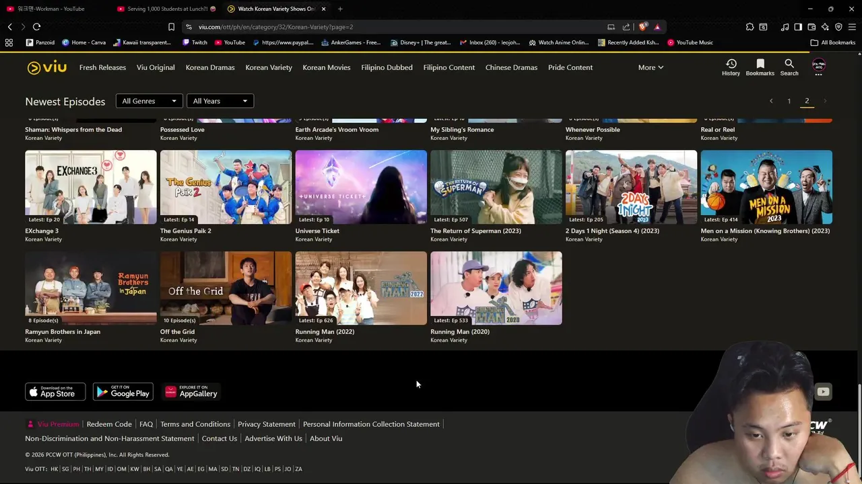Click the Brave Rewards triangle icon
This screenshot has width=862, height=484.
click(x=657, y=27)
